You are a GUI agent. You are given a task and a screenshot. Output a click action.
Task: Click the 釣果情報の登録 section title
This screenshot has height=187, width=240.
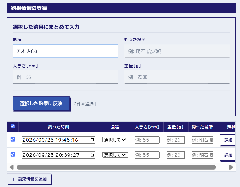point(29,8)
